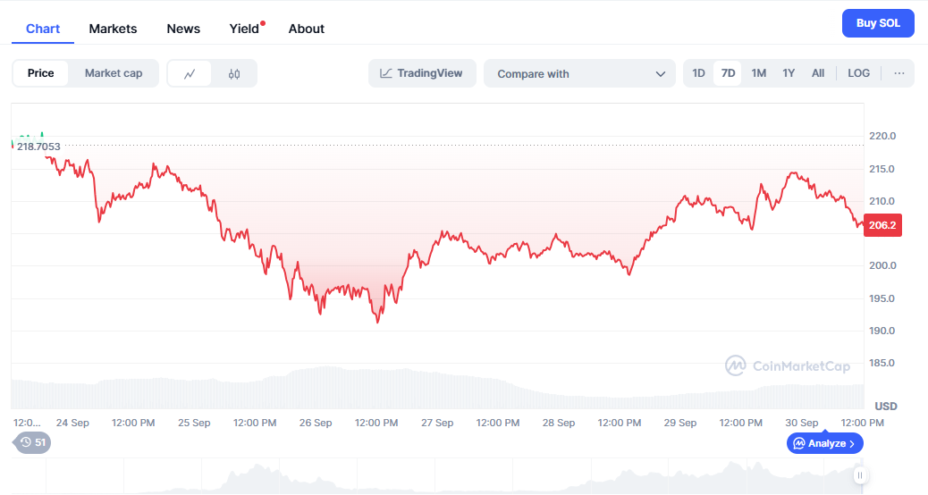This screenshot has height=495, width=928.
Task: Select the line chart icon
Action: coord(190,73)
